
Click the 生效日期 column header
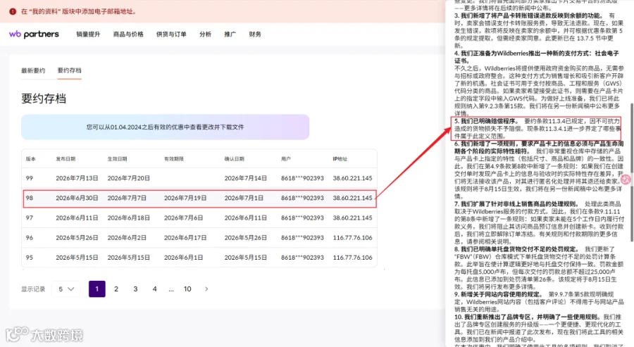point(117,159)
